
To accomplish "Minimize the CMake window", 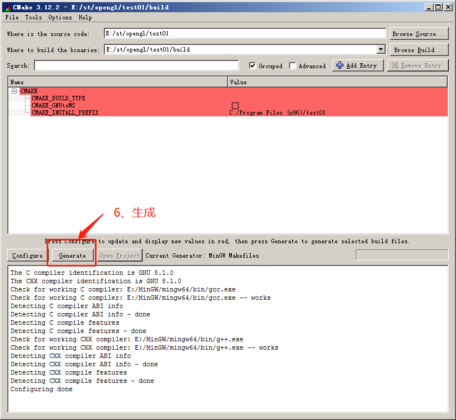I will [428, 7].
